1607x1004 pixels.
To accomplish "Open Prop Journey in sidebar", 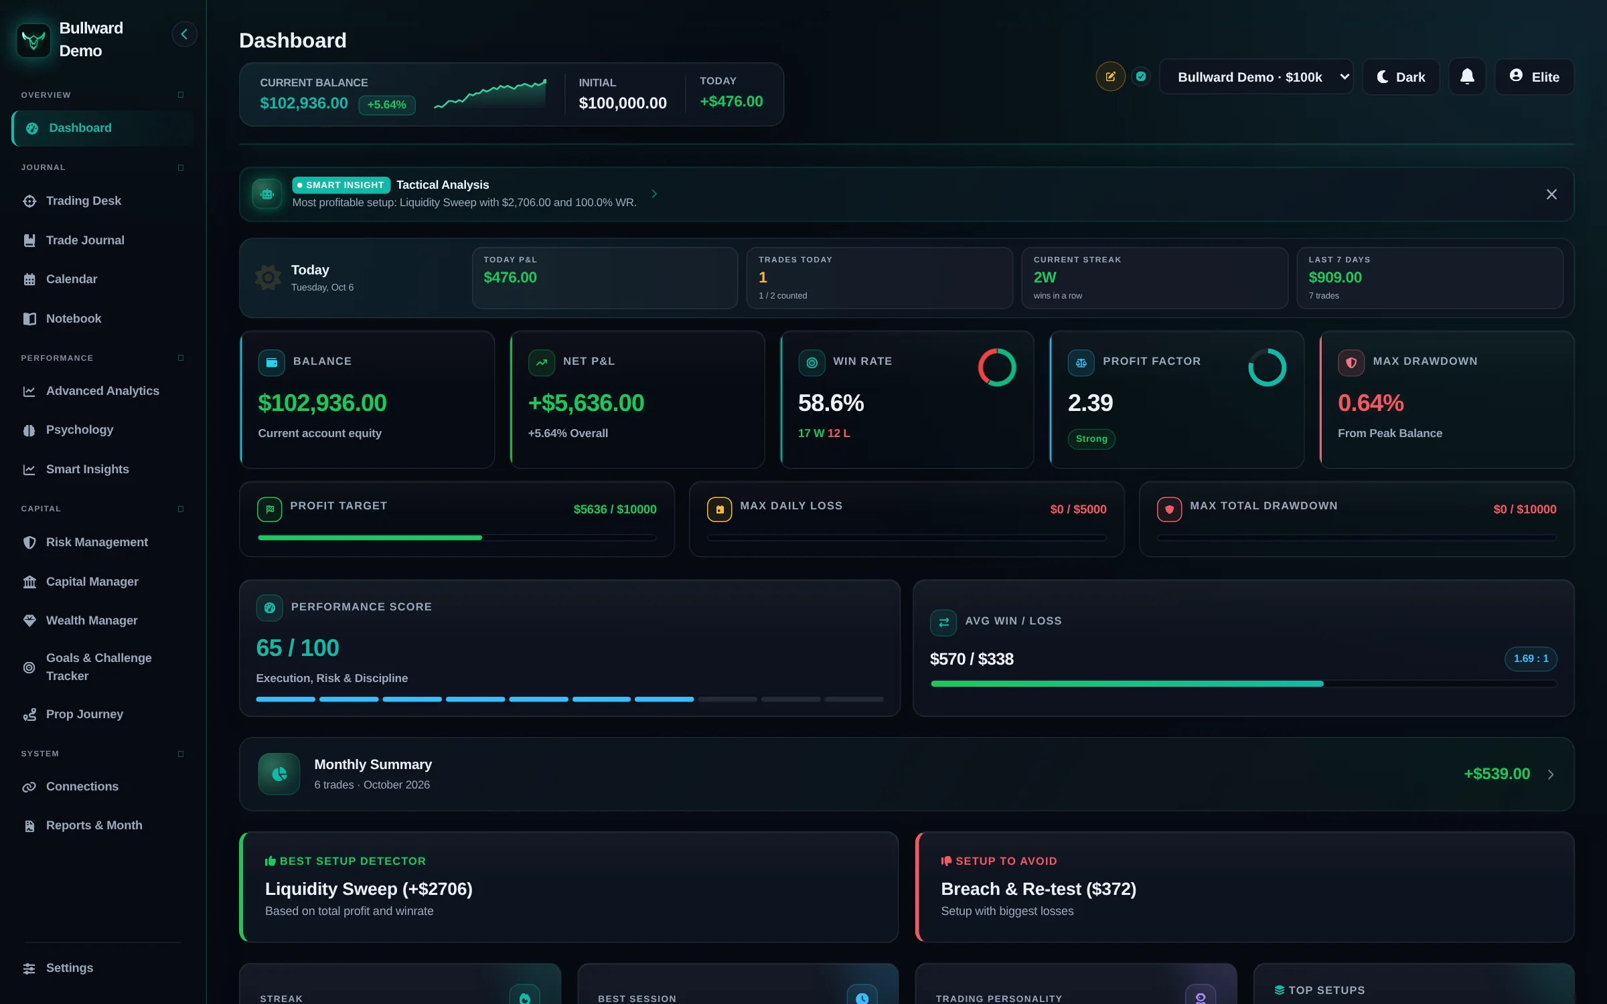I will (x=102, y=714).
